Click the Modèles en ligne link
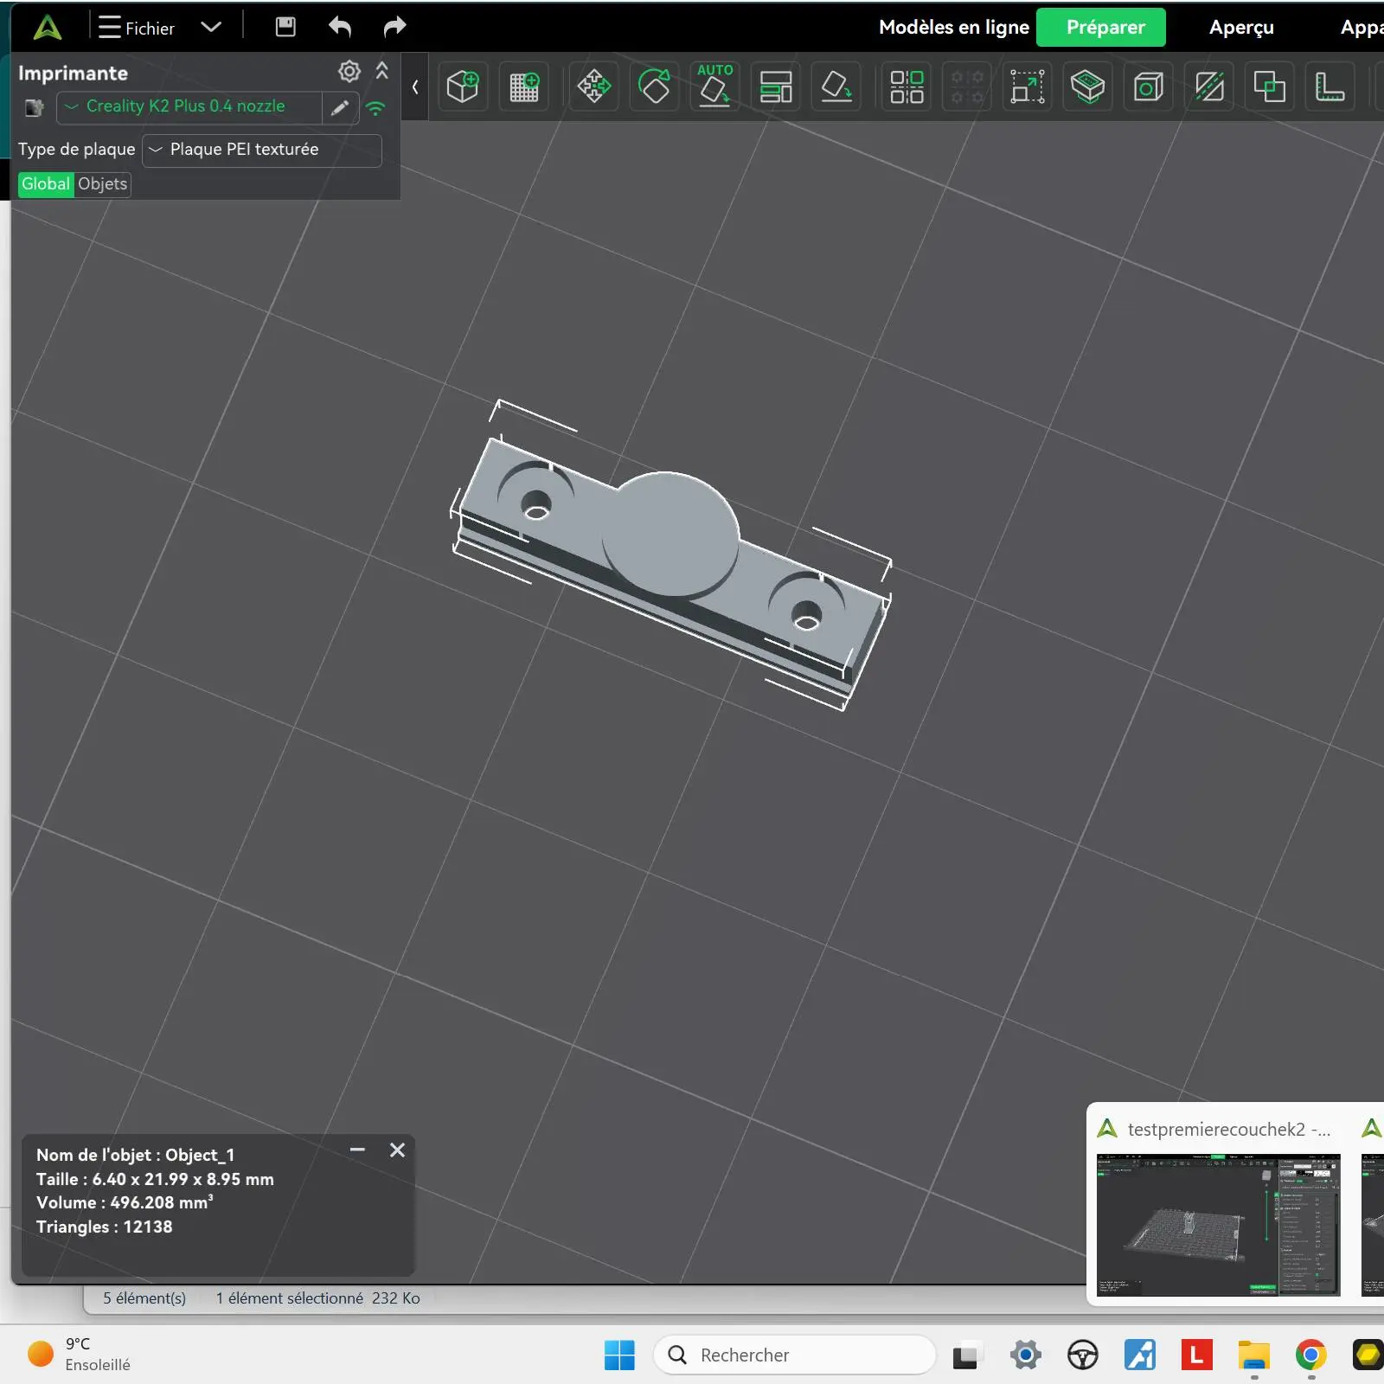 point(953,28)
